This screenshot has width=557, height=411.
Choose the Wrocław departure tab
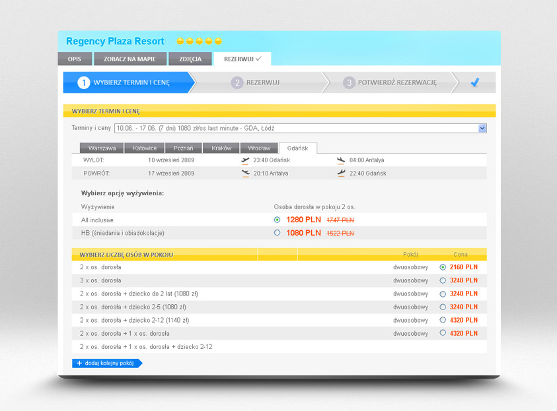259,148
